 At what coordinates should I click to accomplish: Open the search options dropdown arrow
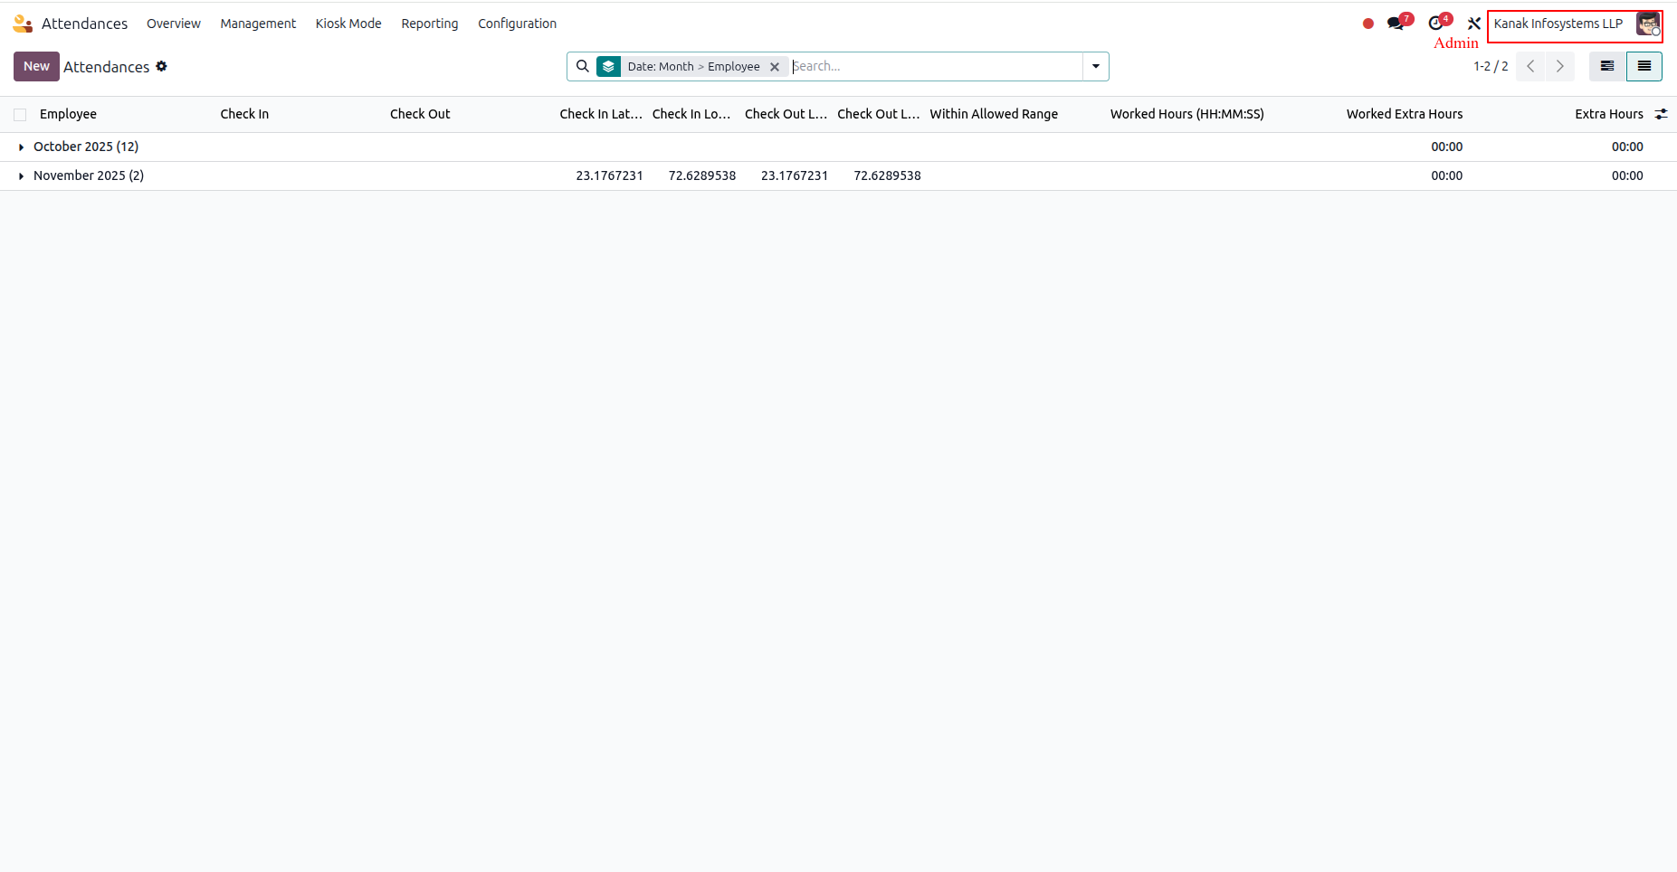click(1096, 66)
